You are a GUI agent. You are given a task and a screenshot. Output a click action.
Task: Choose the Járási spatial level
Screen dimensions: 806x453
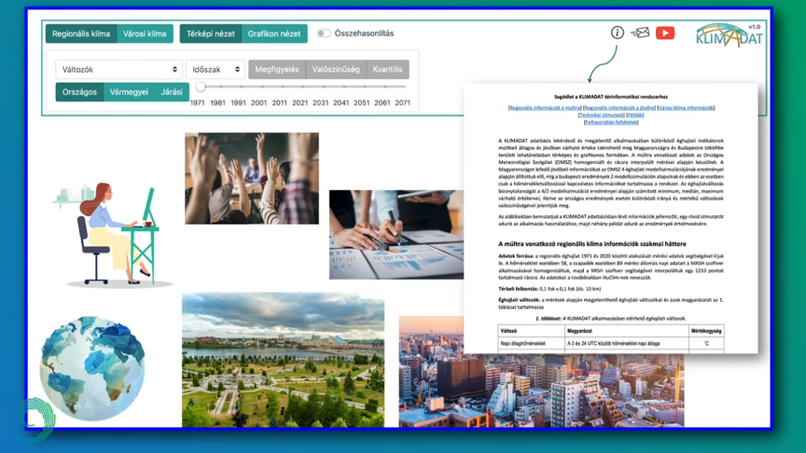click(x=172, y=92)
